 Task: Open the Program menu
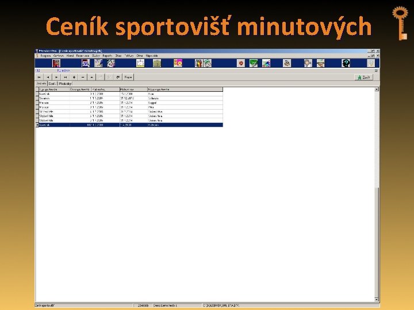(45, 56)
